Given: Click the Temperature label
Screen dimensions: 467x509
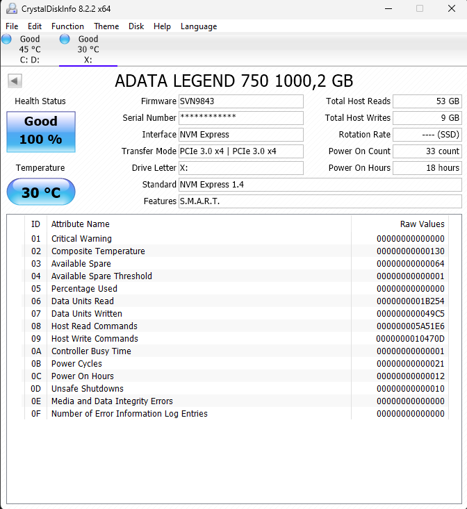Looking at the screenshot, I should coord(40,168).
